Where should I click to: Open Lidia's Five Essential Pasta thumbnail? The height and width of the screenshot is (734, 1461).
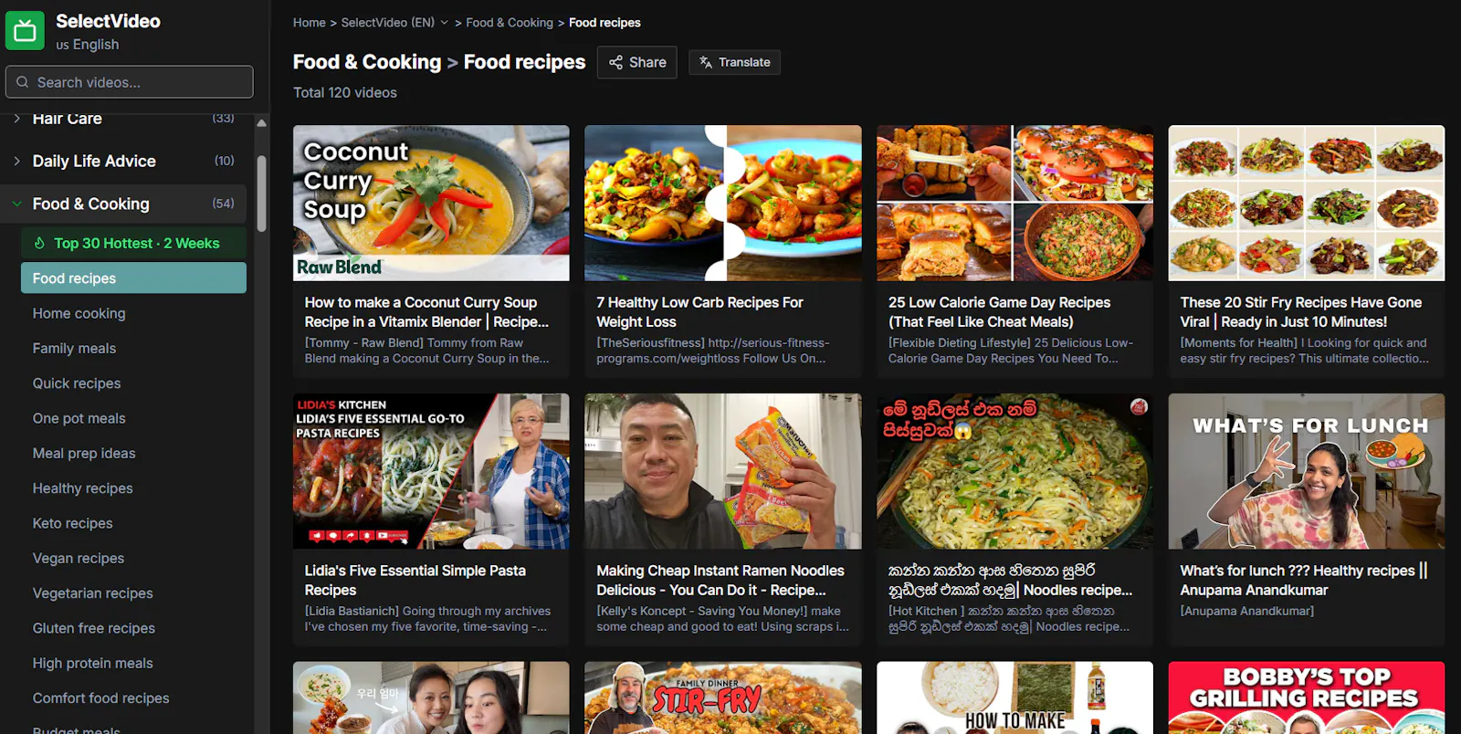[431, 471]
